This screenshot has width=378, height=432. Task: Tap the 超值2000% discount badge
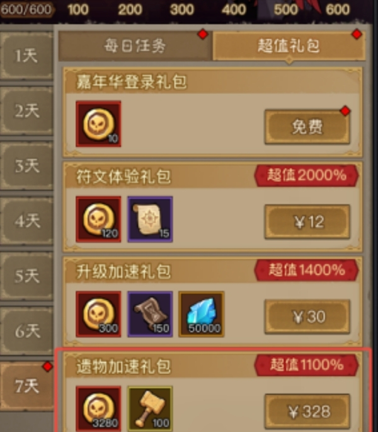point(306,175)
